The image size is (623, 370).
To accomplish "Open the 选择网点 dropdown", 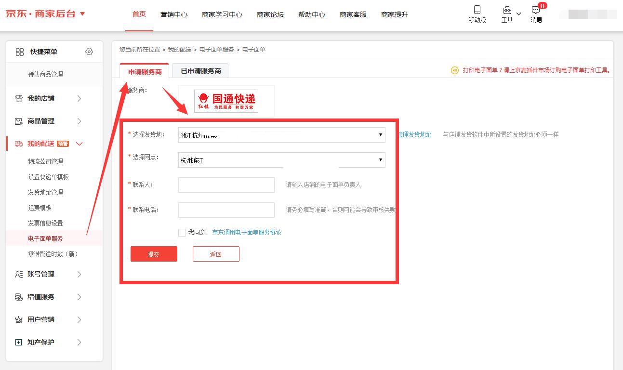I will (x=281, y=160).
